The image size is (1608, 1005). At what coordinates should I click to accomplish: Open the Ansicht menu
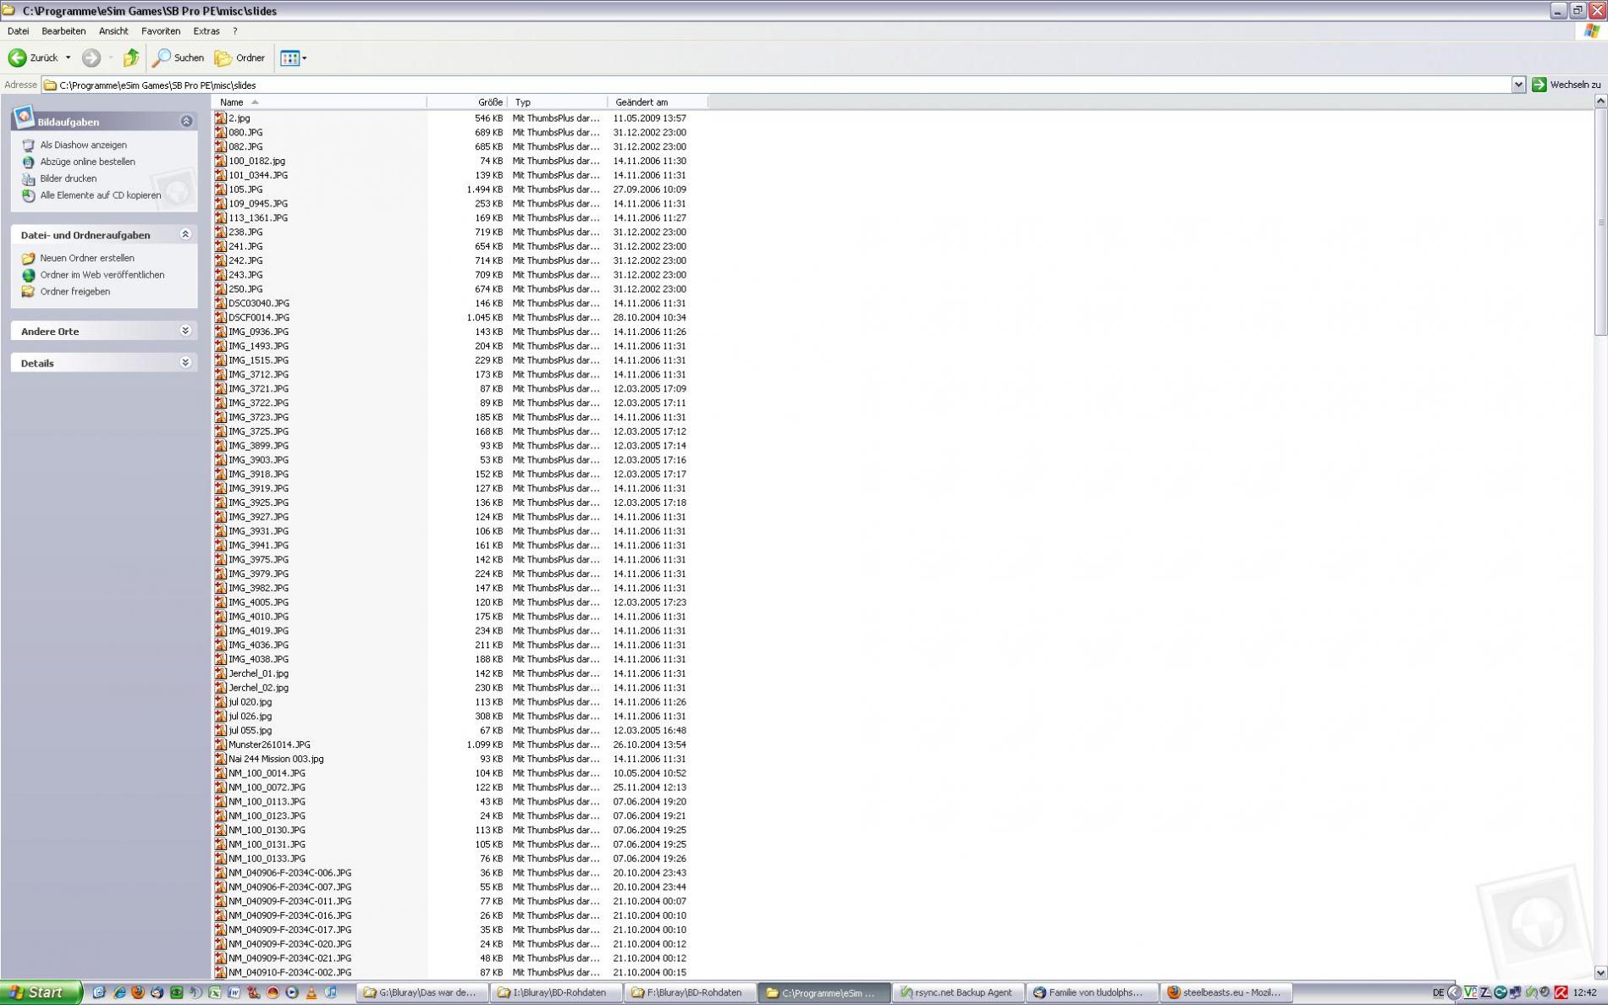[x=113, y=30]
